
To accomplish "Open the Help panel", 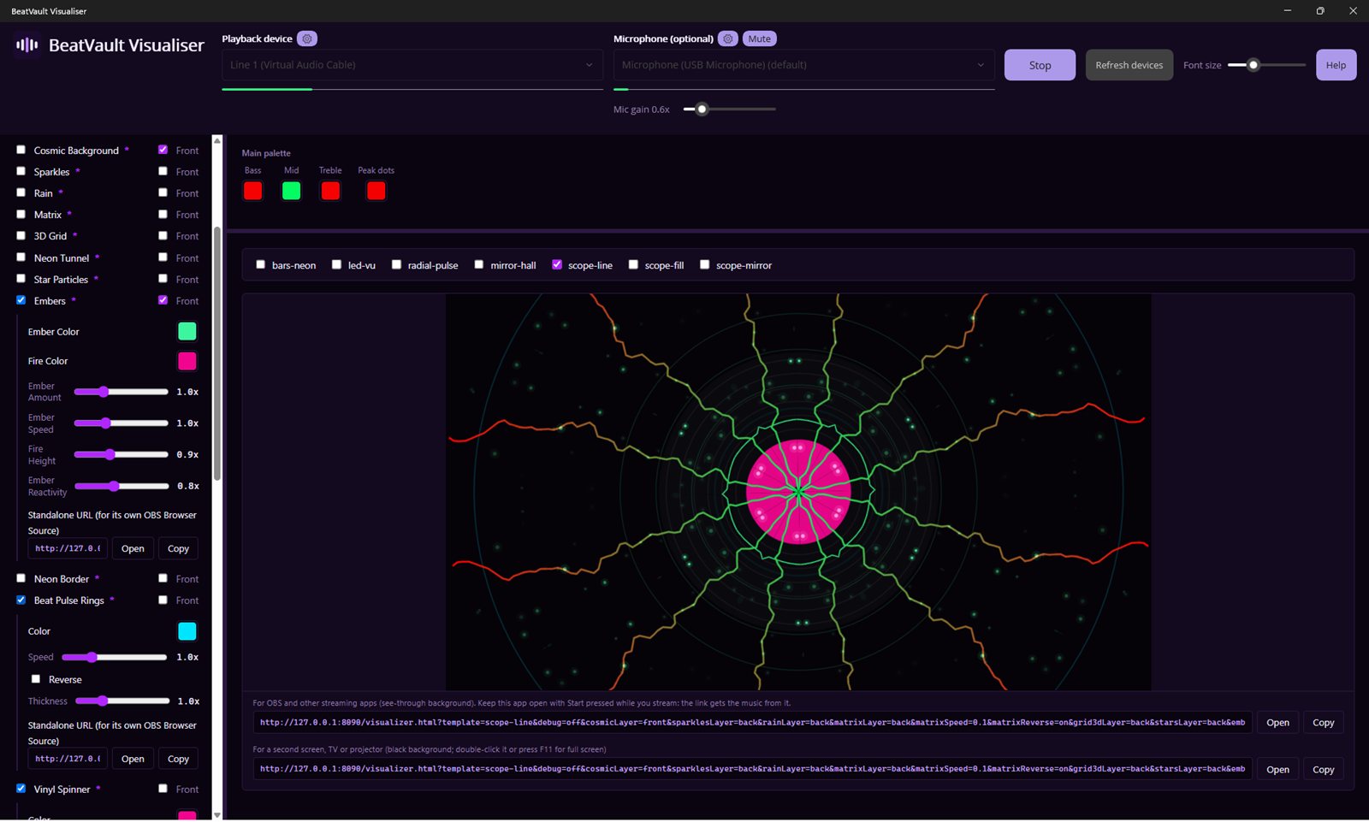I will (1336, 65).
